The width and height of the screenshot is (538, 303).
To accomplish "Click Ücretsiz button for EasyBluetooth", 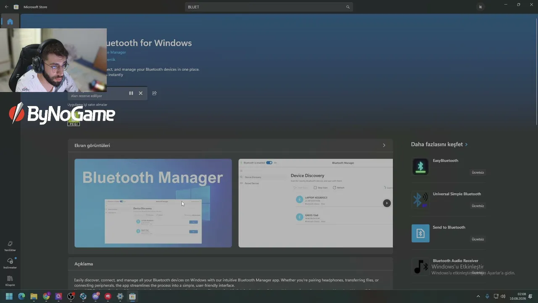I will [x=478, y=173].
